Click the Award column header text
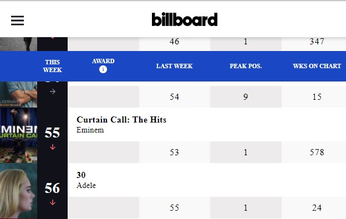 point(103,61)
